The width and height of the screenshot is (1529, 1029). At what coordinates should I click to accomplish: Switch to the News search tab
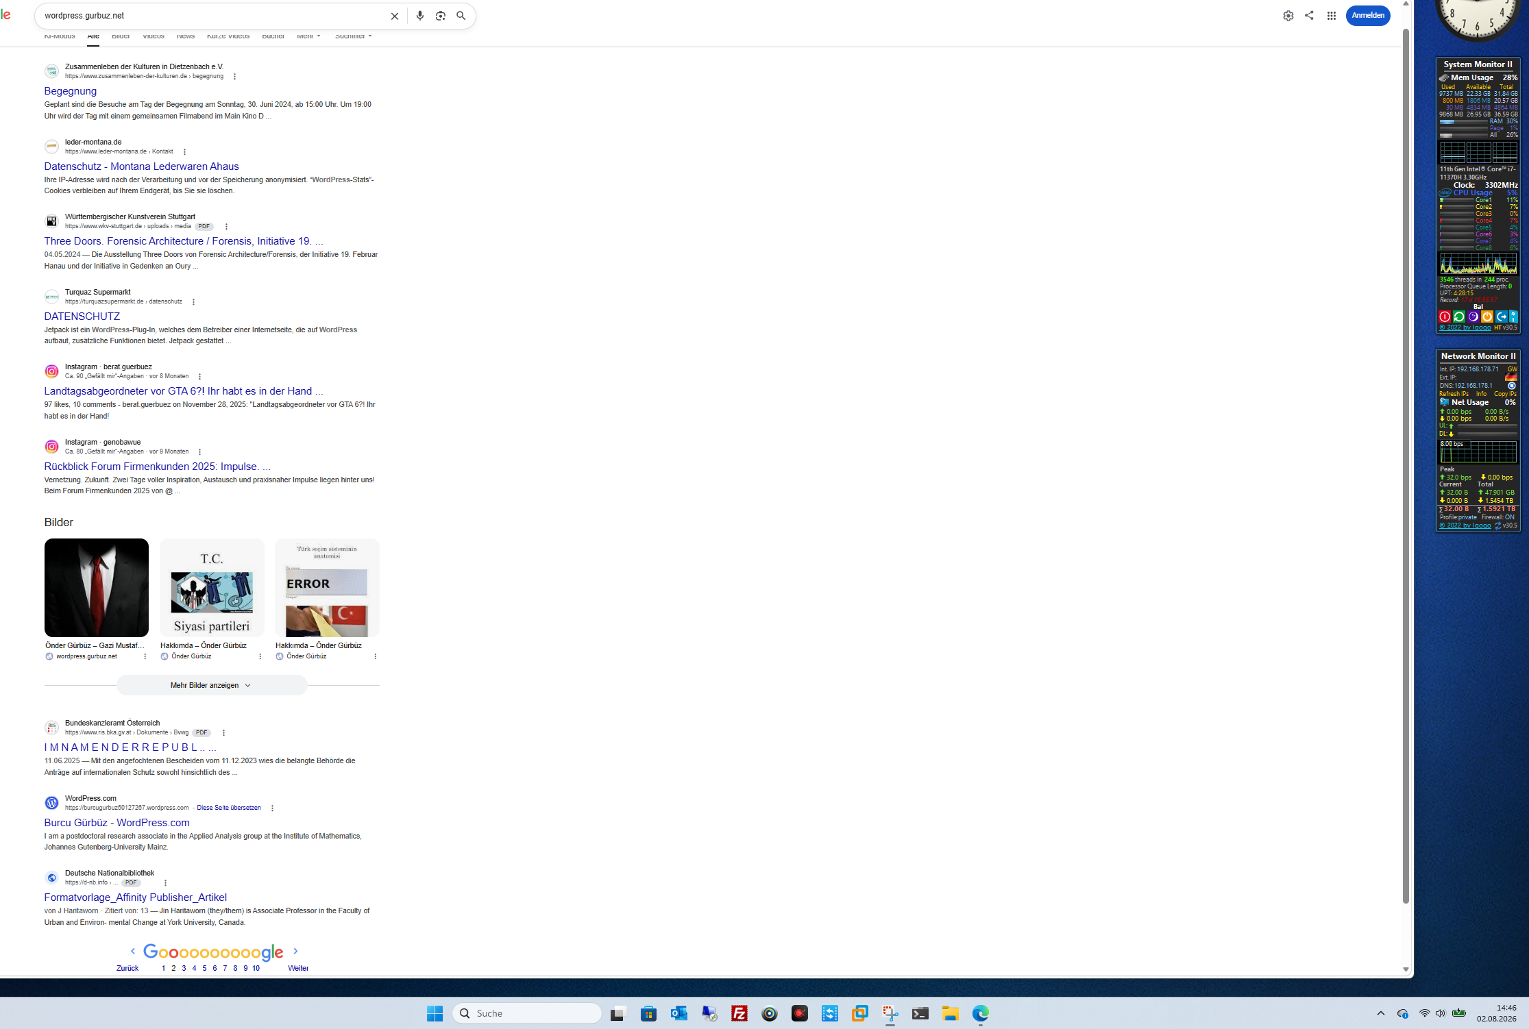tap(186, 36)
